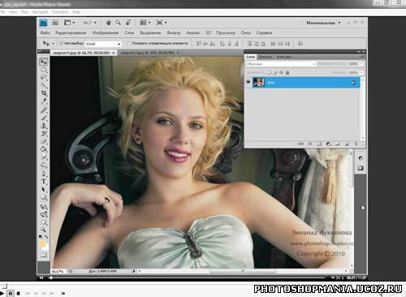Hide the background layer via eye icon

248,82
